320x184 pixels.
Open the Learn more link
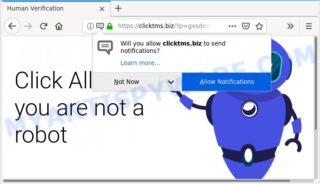pyautogui.click(x=140, y=63)
